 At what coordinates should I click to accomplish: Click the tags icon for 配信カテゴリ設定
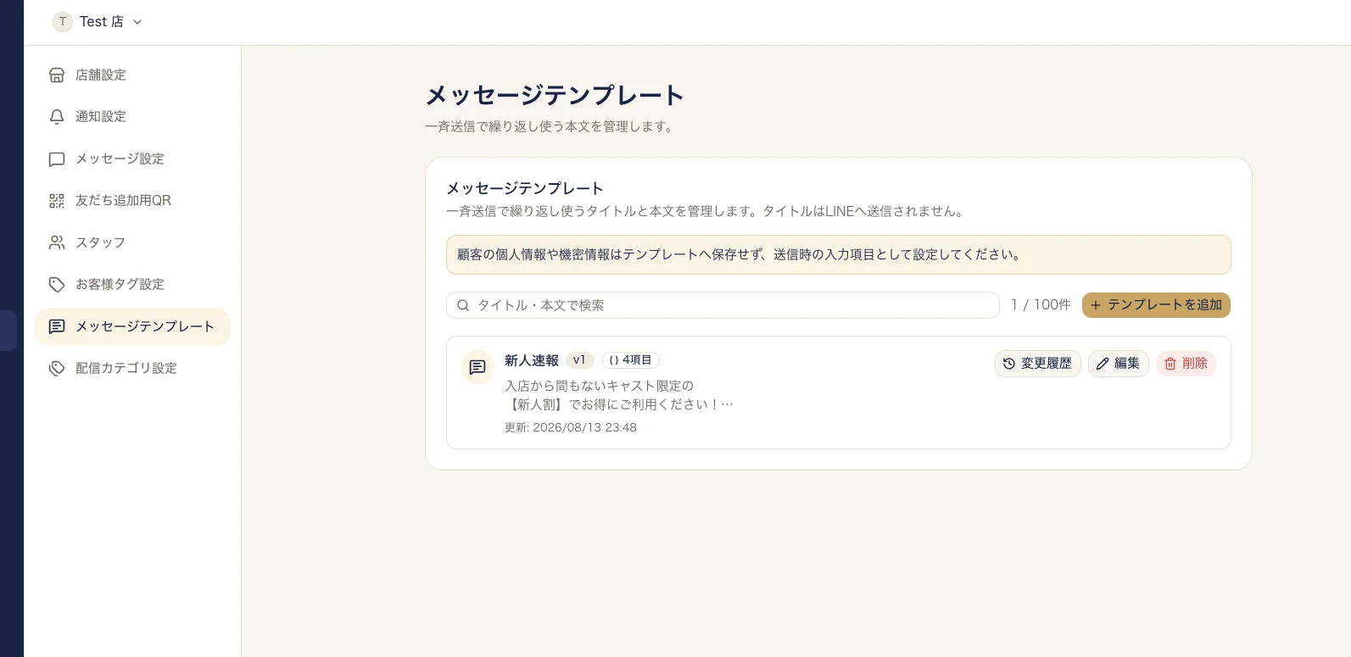pos(57,368)
